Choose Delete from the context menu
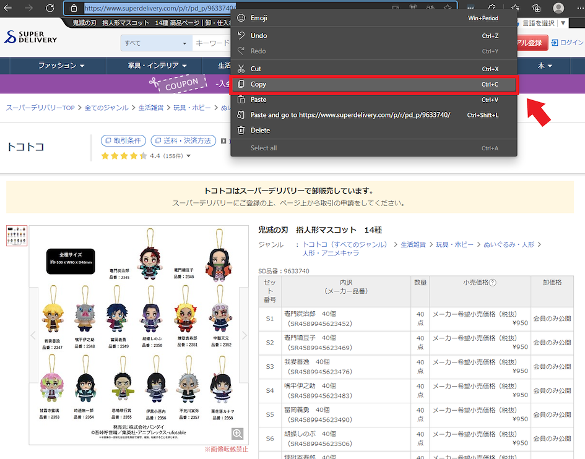 374,130
